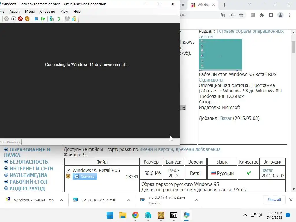
Task: Shut down the VM using red power icon
Action: [21, 19]
